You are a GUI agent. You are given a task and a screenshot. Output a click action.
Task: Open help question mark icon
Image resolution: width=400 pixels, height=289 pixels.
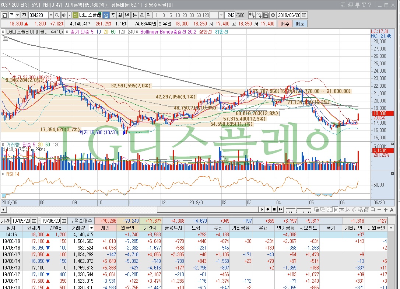(x=370, y=5)
